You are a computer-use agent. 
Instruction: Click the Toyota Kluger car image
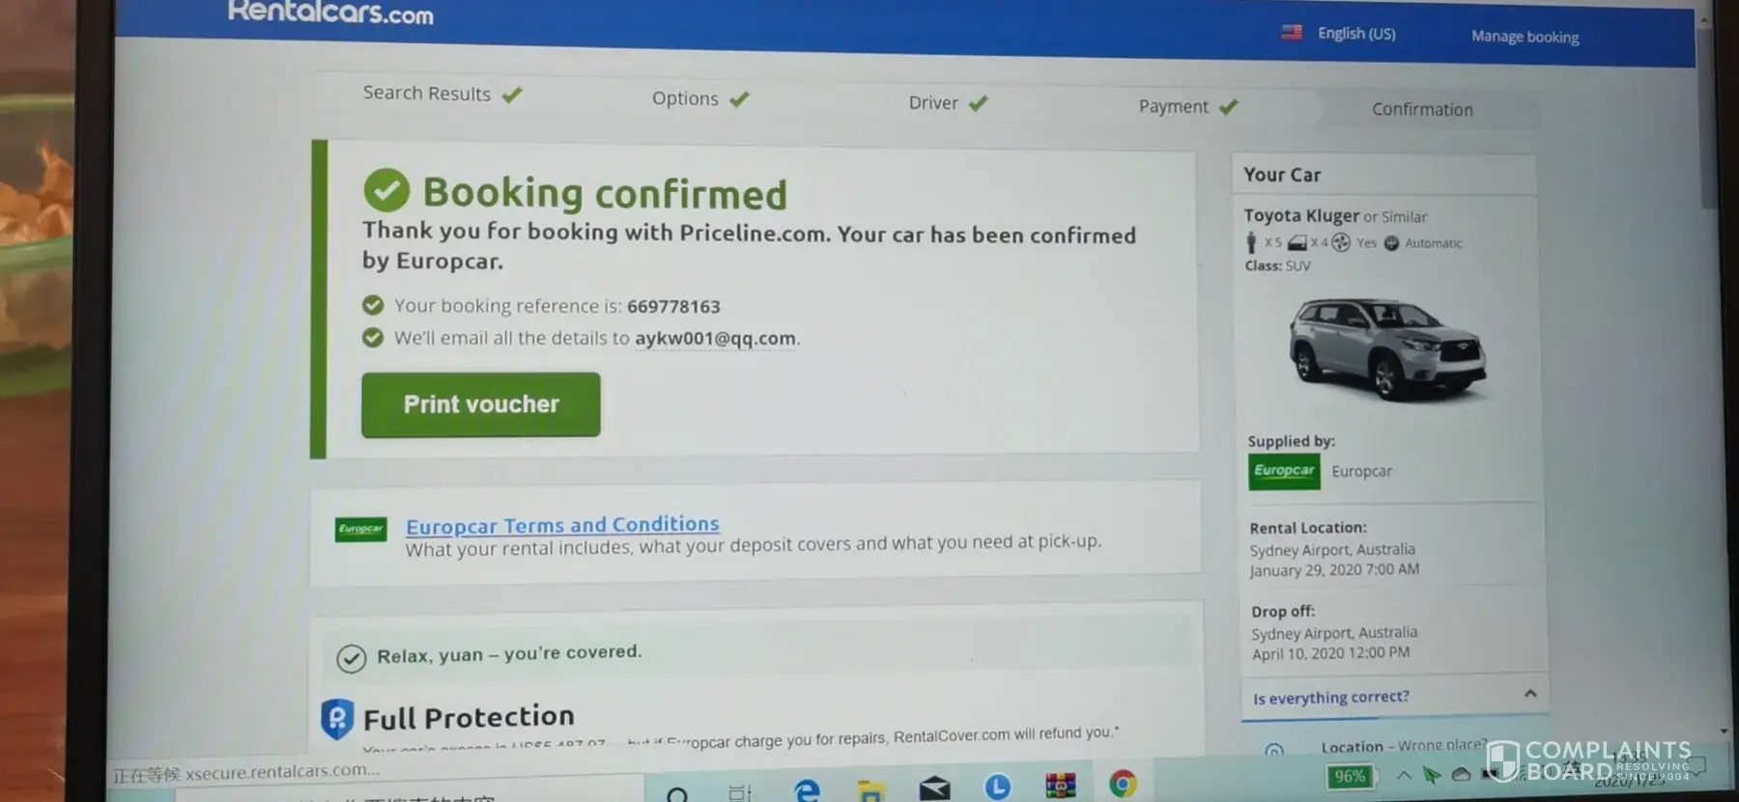click(x=1386, y=348)
